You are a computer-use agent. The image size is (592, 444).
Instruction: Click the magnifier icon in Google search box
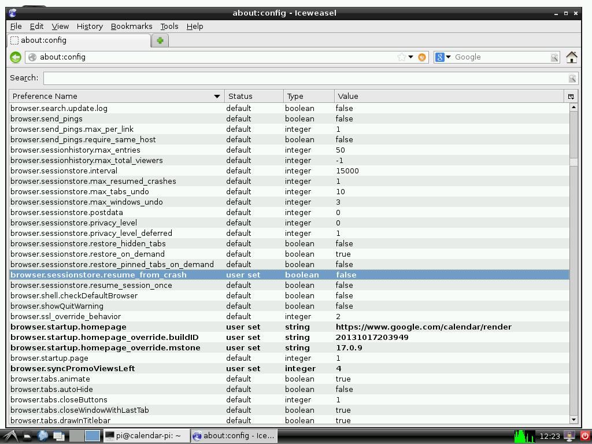coord(554,57)
